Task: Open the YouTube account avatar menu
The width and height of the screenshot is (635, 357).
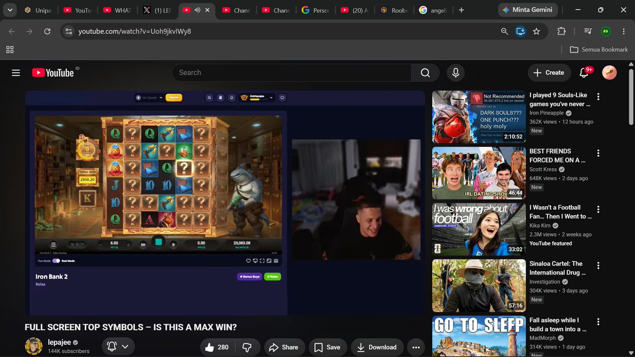Action: click(610, 72)
